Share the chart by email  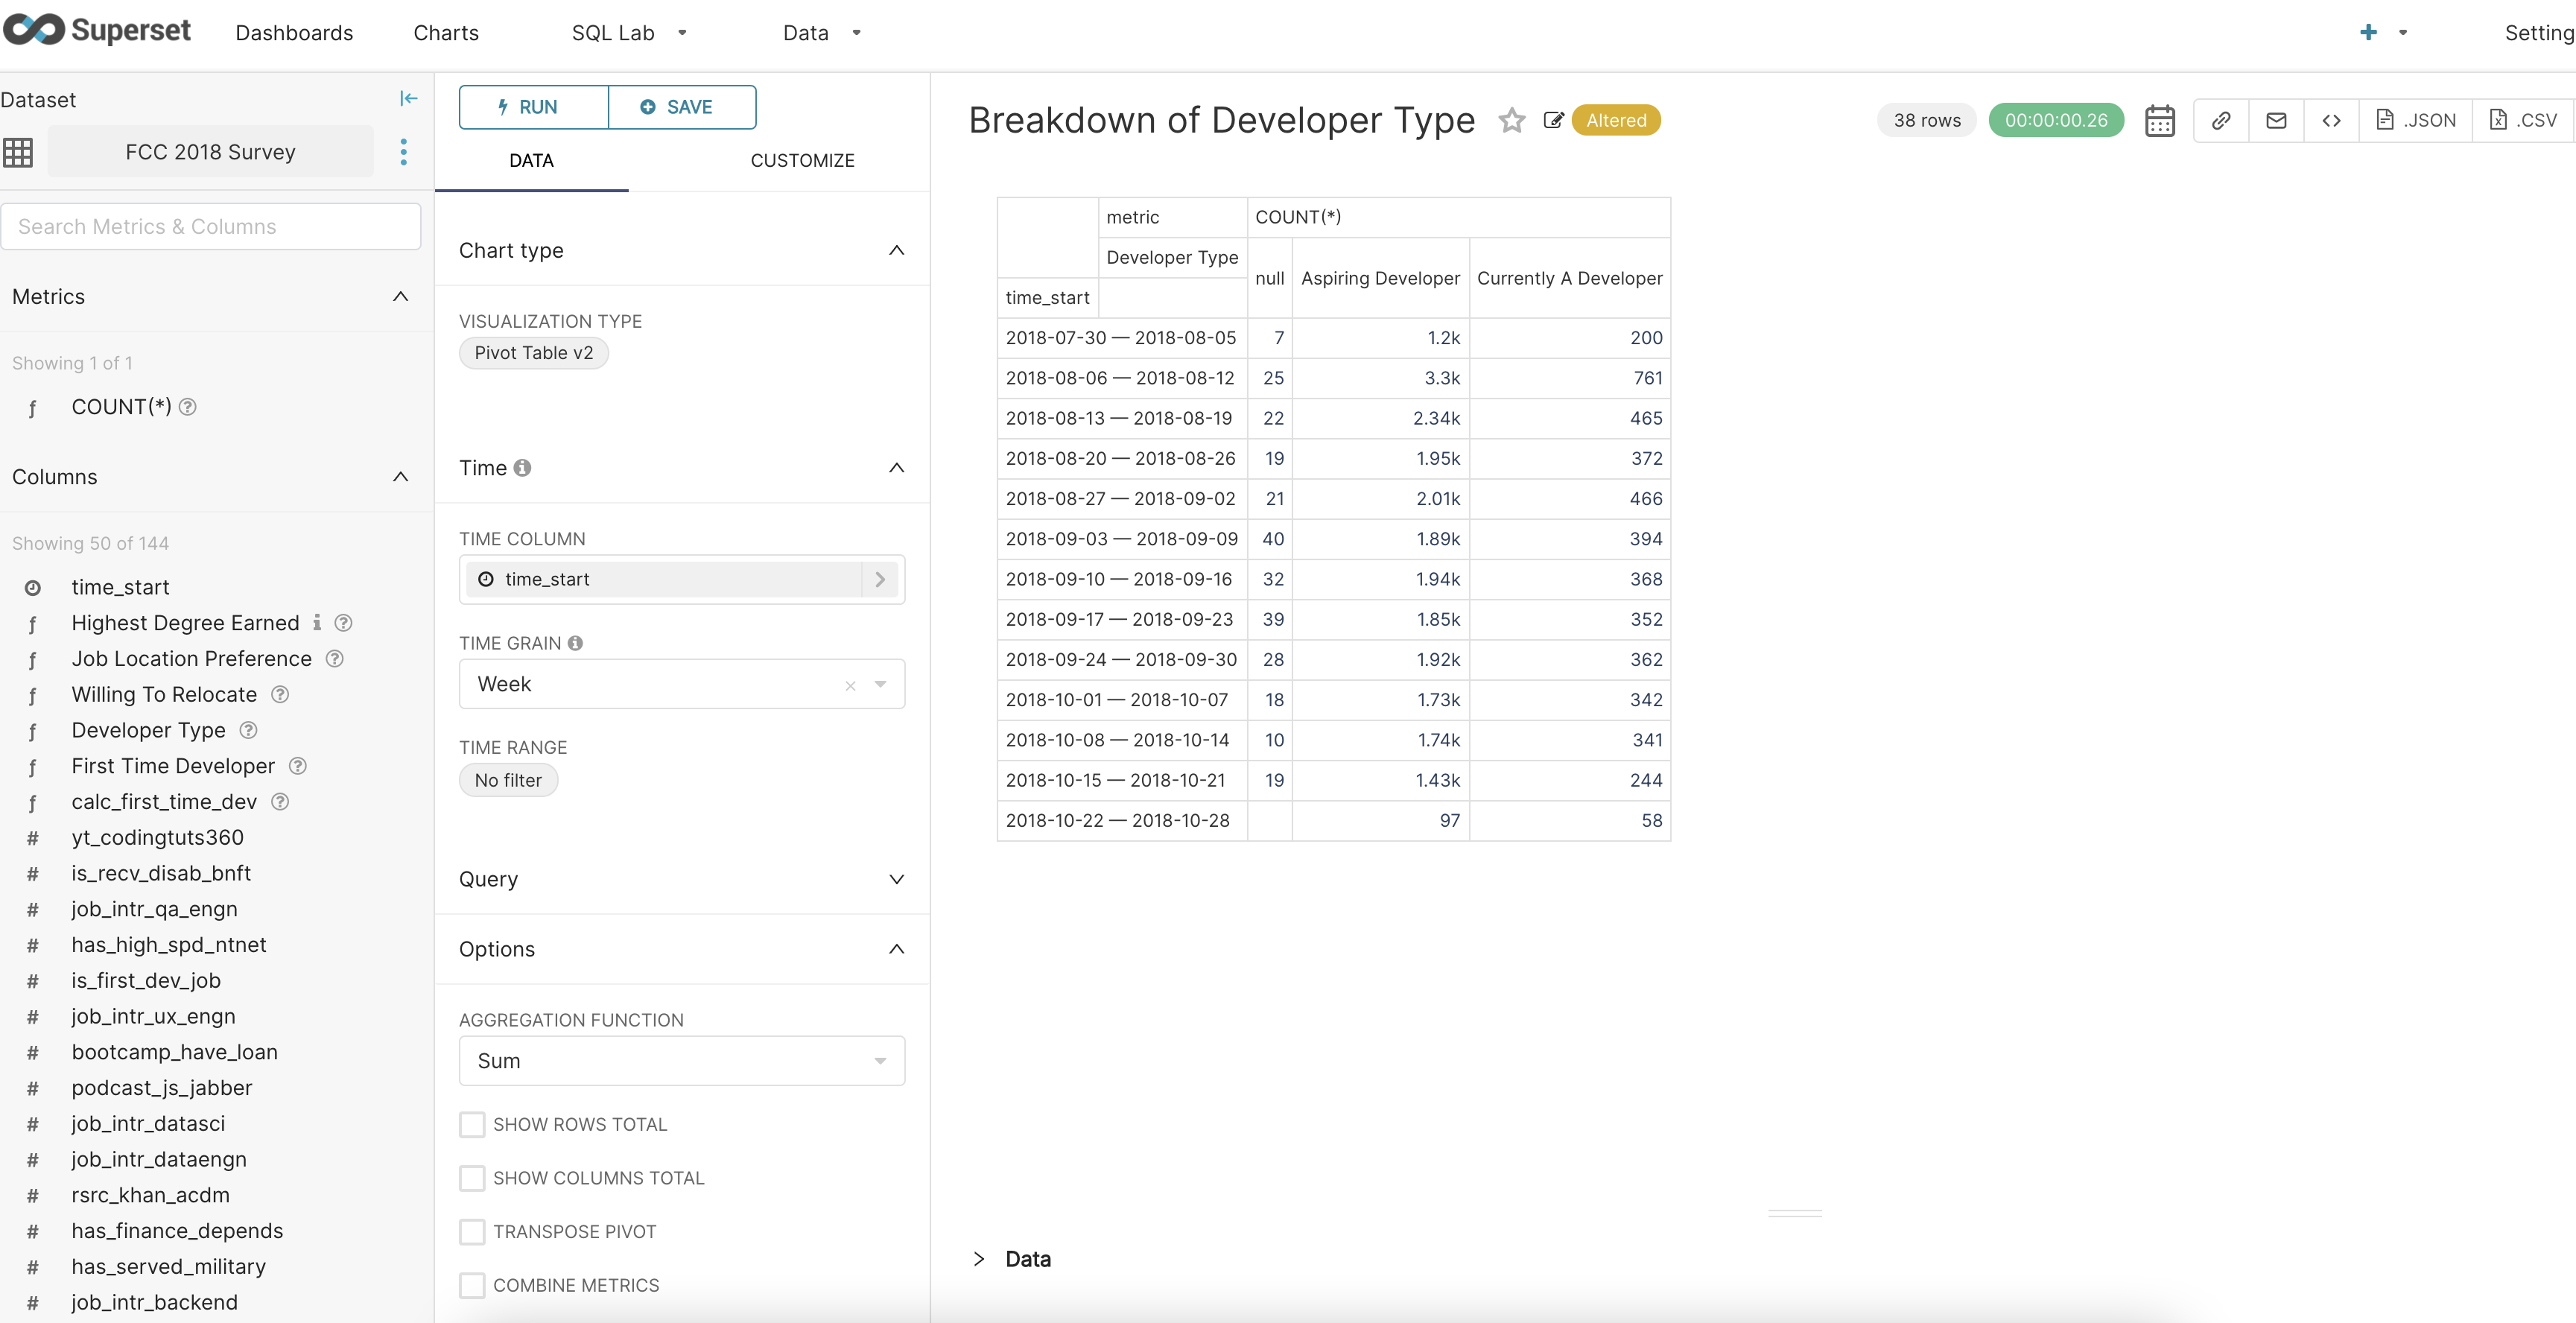click(2276, 120)
